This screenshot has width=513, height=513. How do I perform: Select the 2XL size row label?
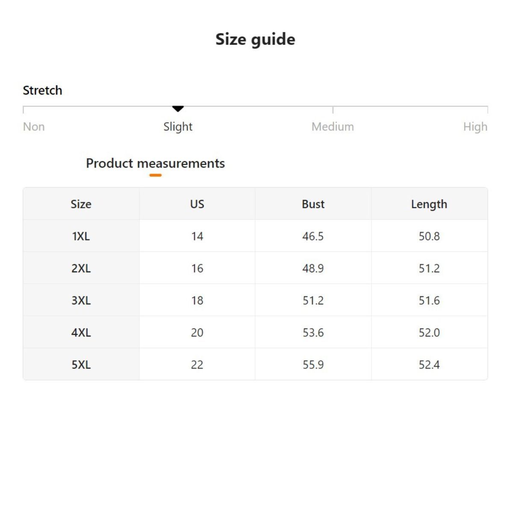(x=81, y=268)
